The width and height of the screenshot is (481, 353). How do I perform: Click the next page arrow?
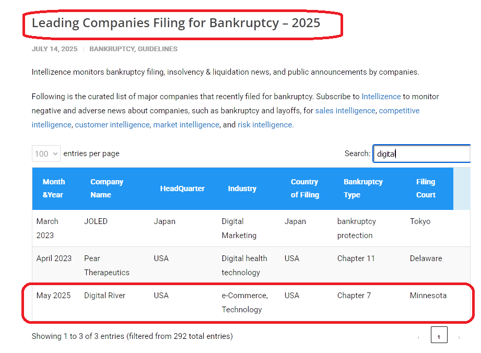(x=459, y=337)
